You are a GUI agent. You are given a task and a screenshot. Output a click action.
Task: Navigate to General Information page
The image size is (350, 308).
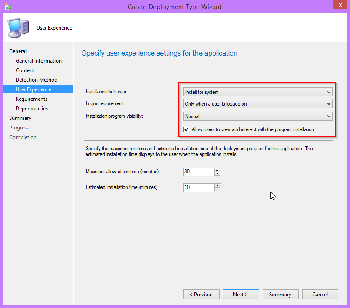coord(38,60)
